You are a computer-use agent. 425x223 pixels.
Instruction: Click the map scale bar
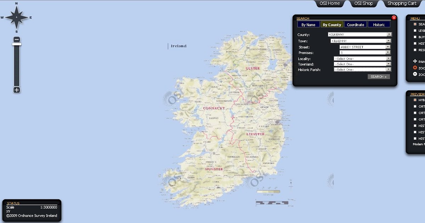tap(272, 203)
